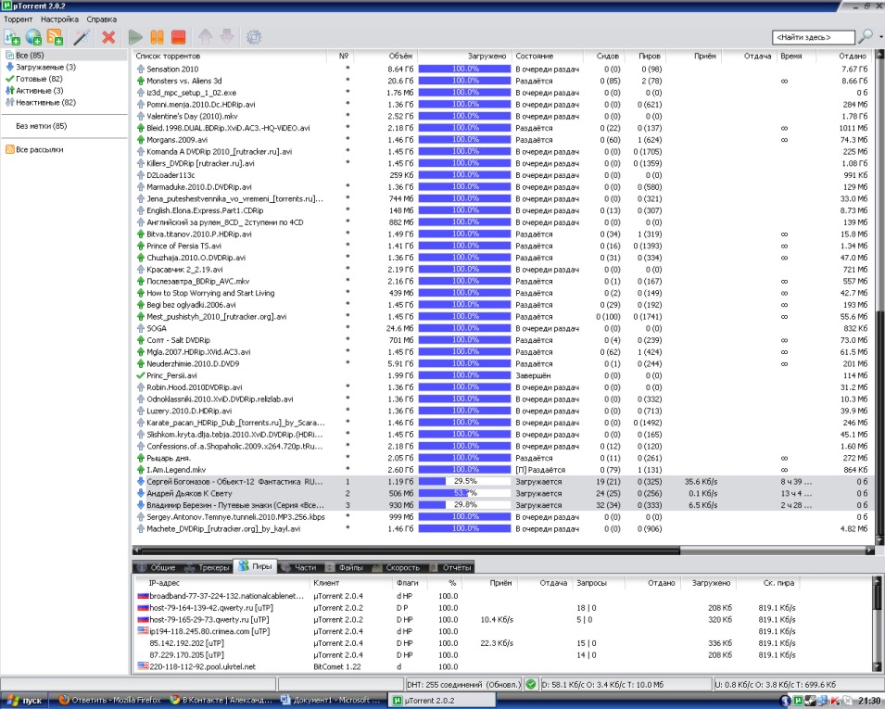Click Add Torrent from URL icon
Screen dimensions: 885x709
point(34,37)
